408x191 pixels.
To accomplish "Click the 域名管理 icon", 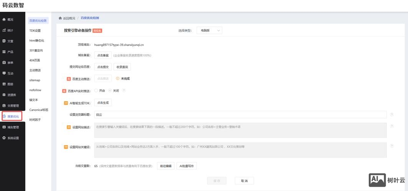I will click(4, 127).
